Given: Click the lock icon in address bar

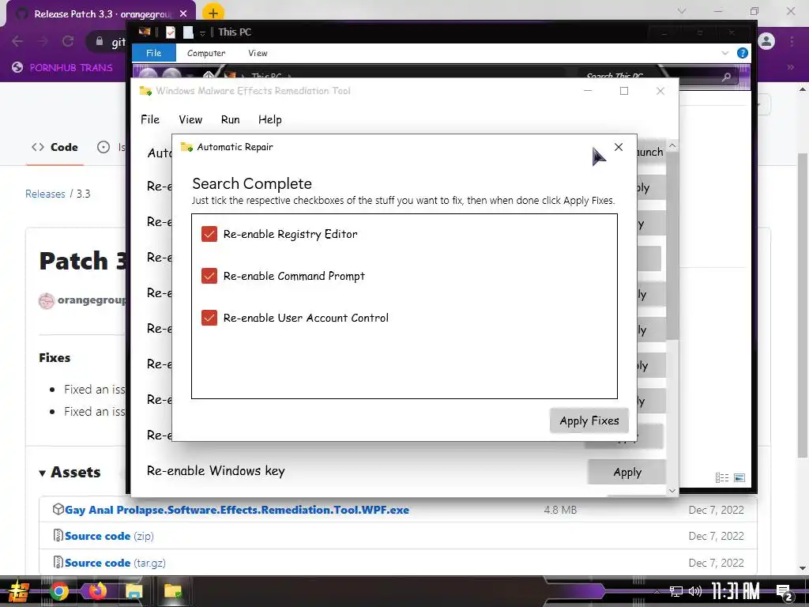Looking at the screenshot, I should coord(100,41).
